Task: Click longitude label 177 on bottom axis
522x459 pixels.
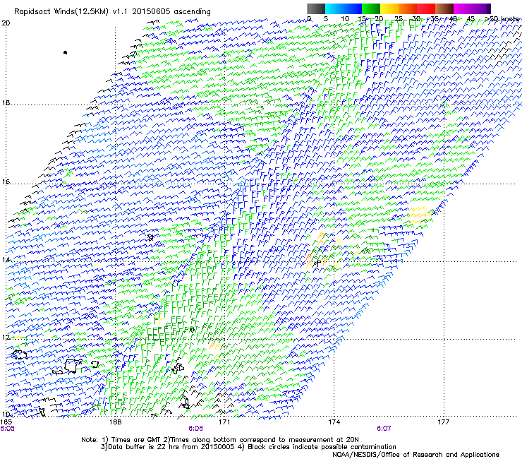Action: click(444, 422)
